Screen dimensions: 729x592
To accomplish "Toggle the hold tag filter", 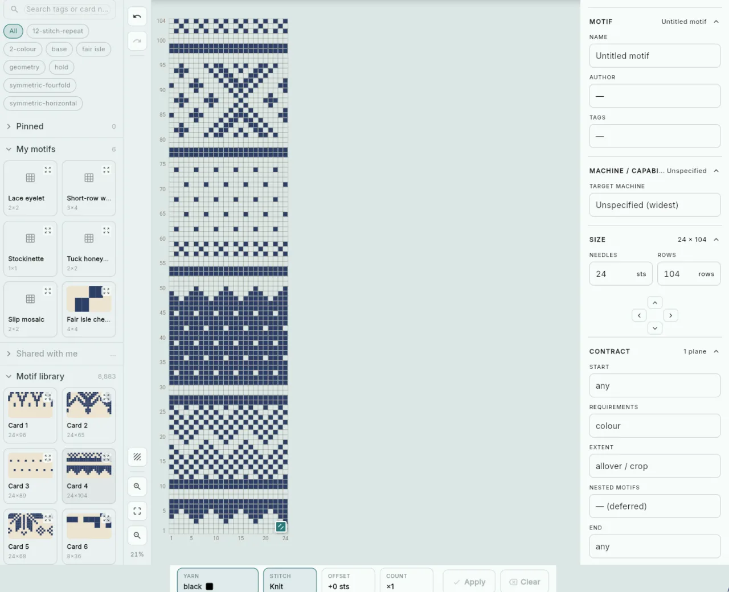I will [x=62, y=67].
